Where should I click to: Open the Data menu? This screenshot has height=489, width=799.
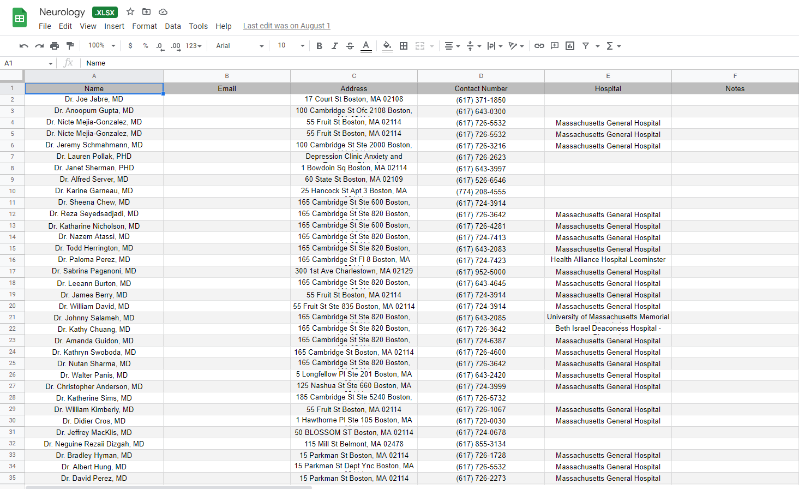173,26
